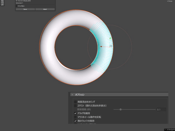Viewport: 175px width, 131px height.
Task: Click the Abort button
Action: coord(45,9)
